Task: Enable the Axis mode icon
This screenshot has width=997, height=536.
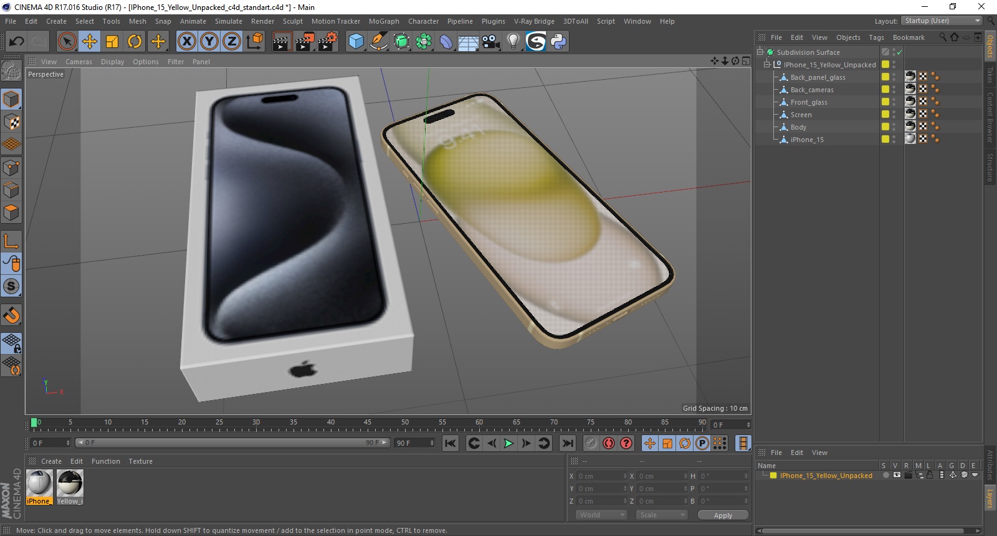Action: click(x=11, y=241)
